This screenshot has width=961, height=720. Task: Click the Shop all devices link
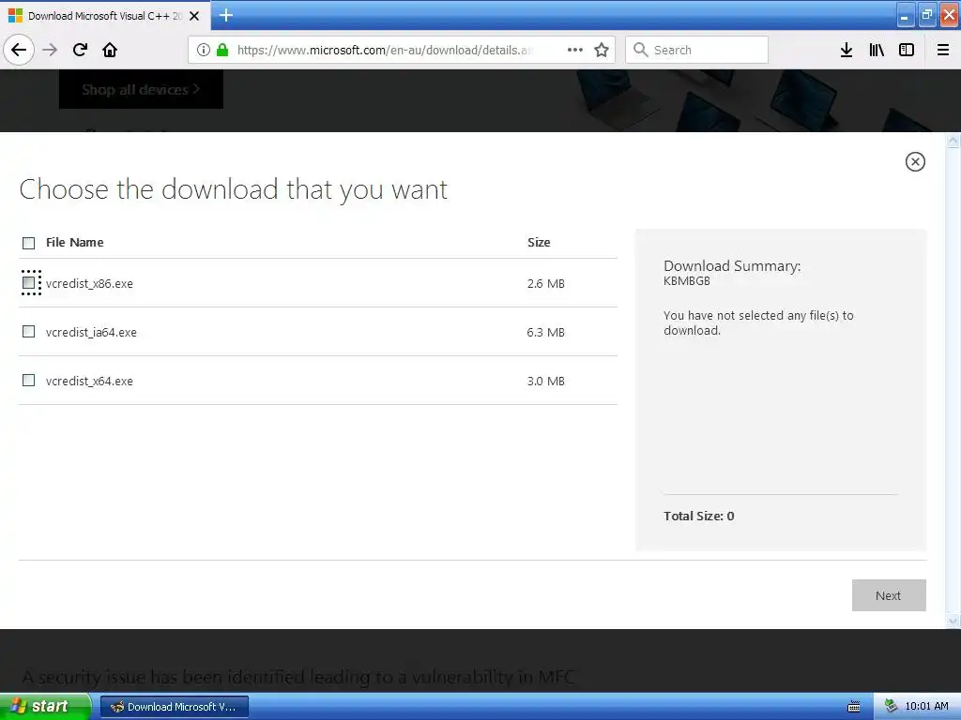141,89
